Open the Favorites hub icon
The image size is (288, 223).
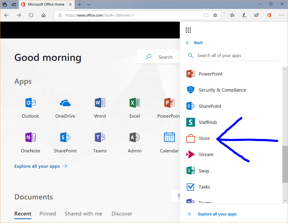(x=232, y=15)
